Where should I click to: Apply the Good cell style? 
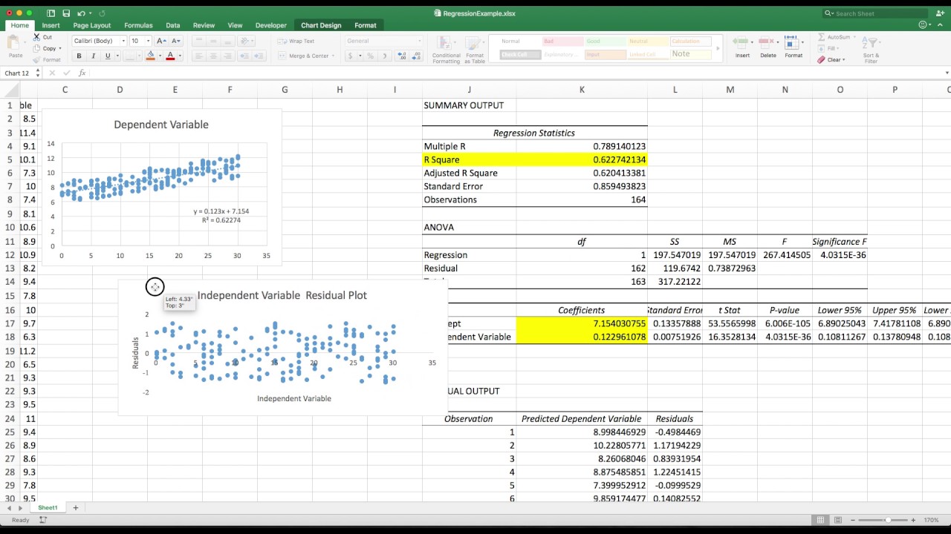(605, 42)
